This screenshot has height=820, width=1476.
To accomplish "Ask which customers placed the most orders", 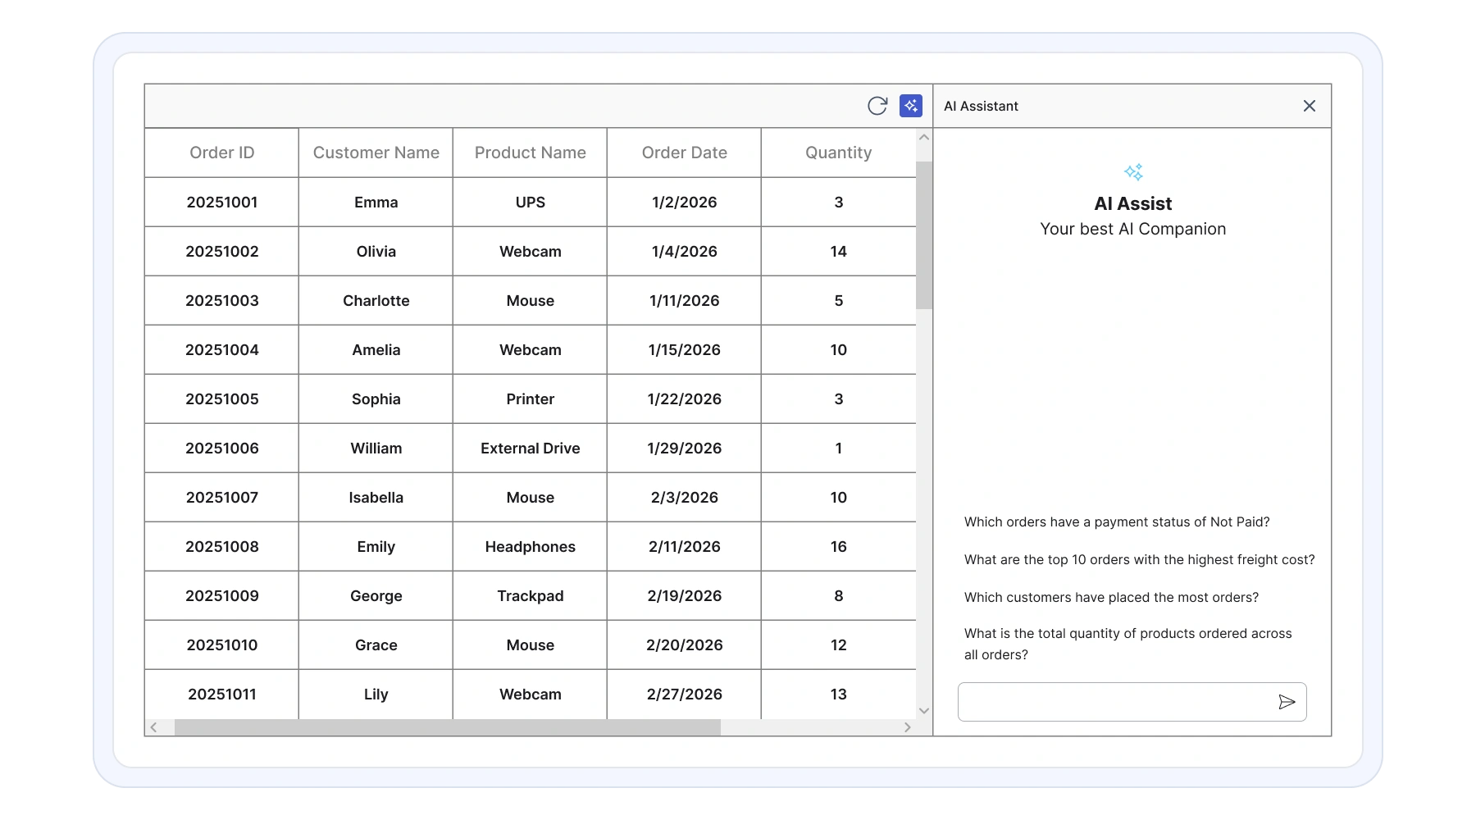I will [1110, 598].
